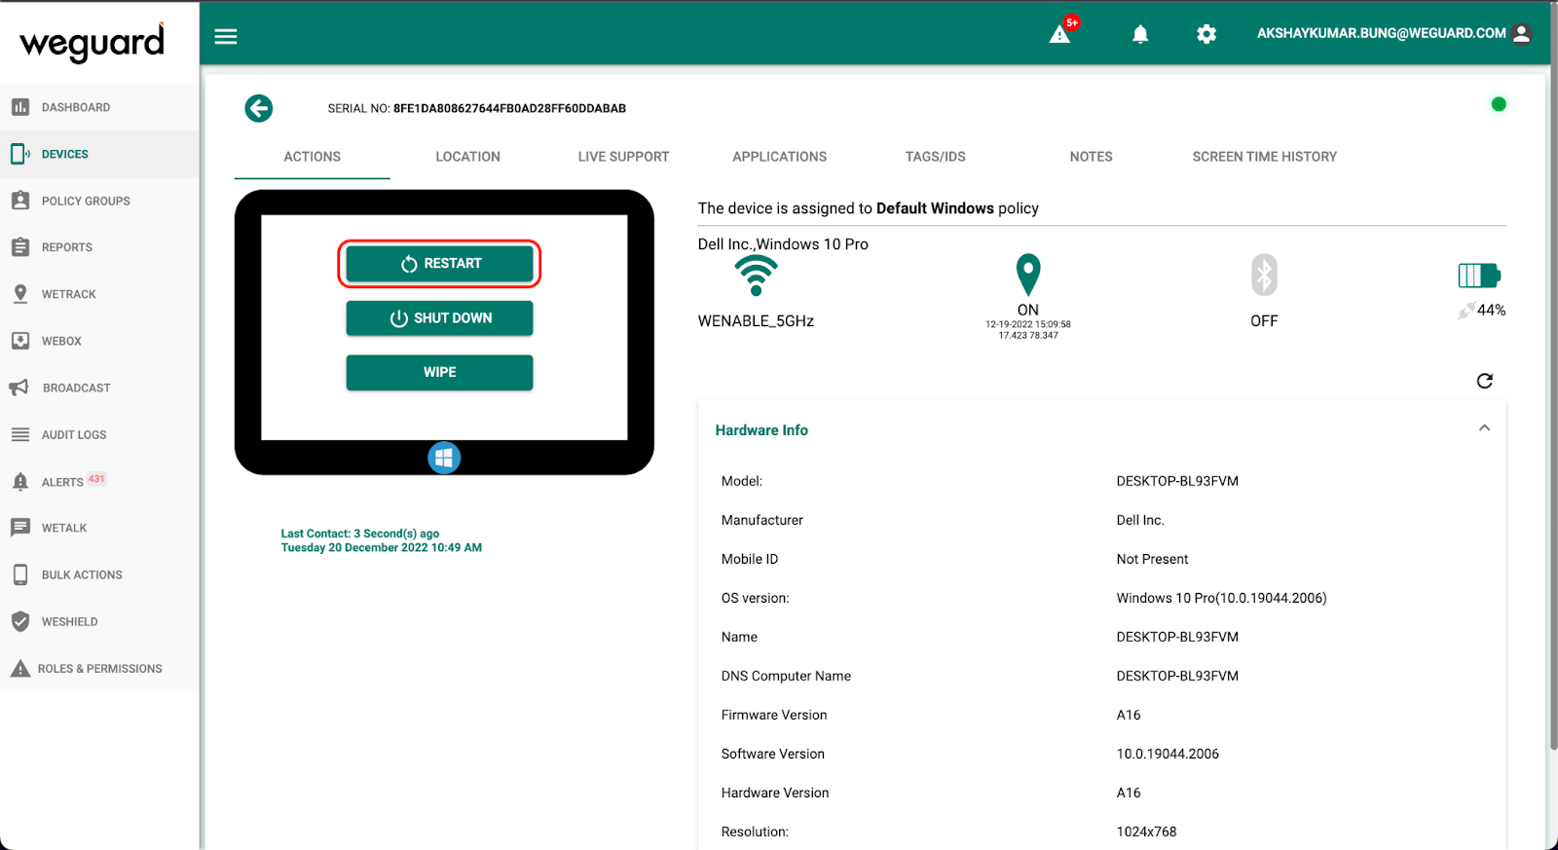Click the location ON status text
Screen dimensions: 1558x850
tap(1028, 310)
